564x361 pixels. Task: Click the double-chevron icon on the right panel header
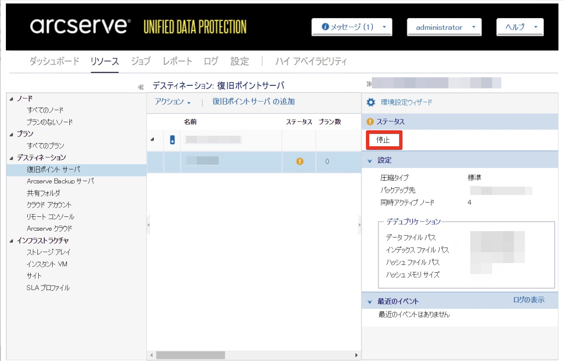[x=369, y=84]
